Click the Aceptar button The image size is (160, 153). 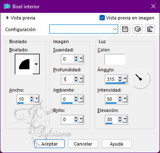click(49, 144)
